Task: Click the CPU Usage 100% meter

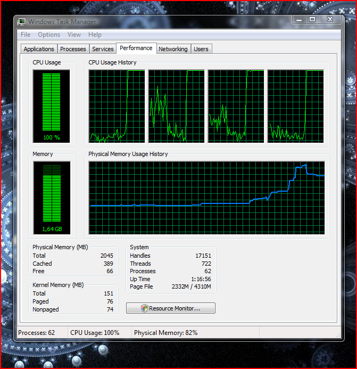Action: click(52, 106)
